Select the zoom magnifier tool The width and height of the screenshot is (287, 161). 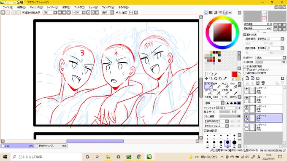[211, 78]
